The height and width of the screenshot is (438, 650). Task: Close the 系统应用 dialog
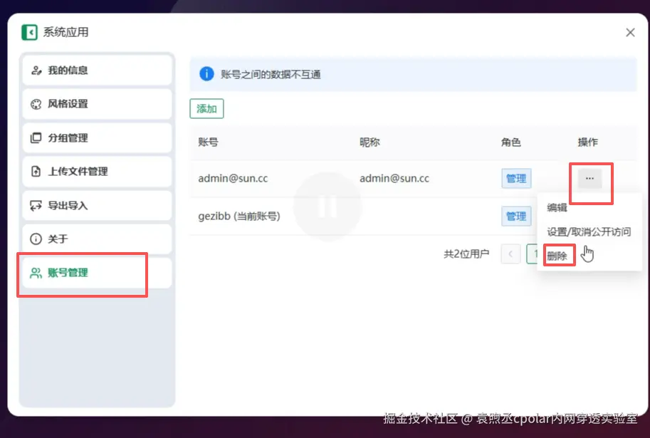(x=630, y=32)
